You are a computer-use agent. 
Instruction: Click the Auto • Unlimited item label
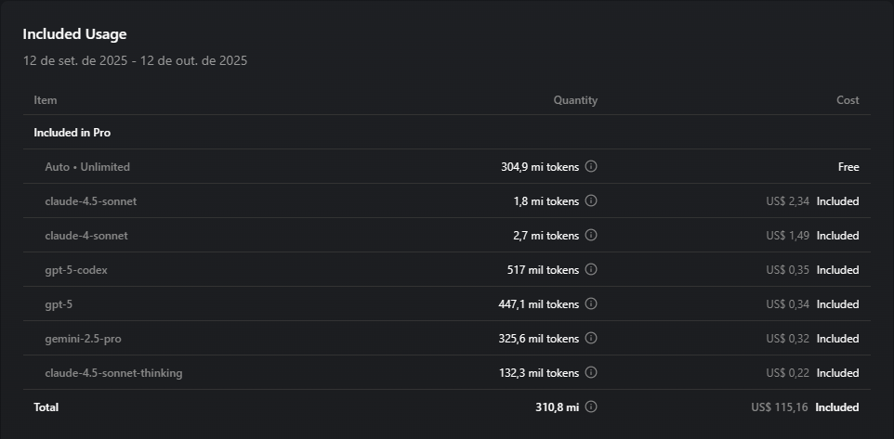[x=87, y=167]
